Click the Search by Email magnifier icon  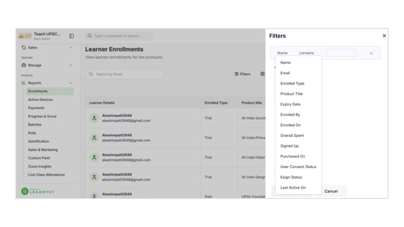[91, 74]
